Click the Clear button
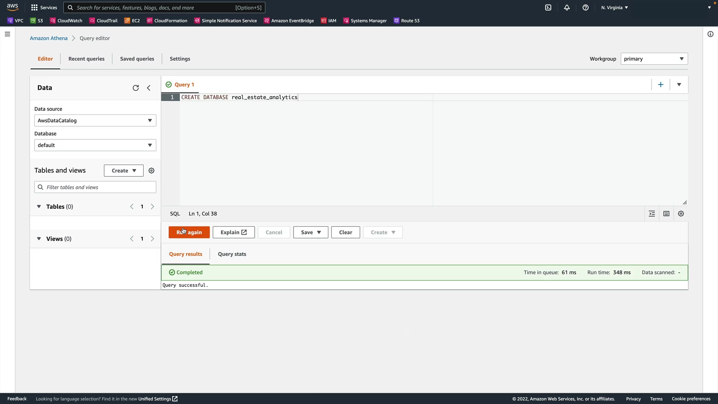Image resolution: width=718 pixels, height=404 pixels. click(346, 232)
